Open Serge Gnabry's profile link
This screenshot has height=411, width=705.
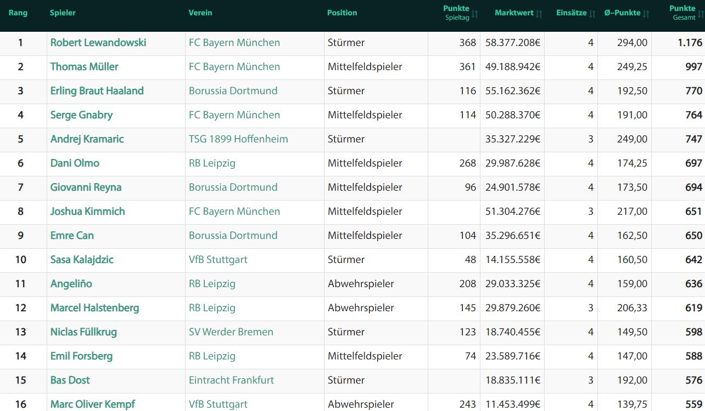(x=82, y=115)
